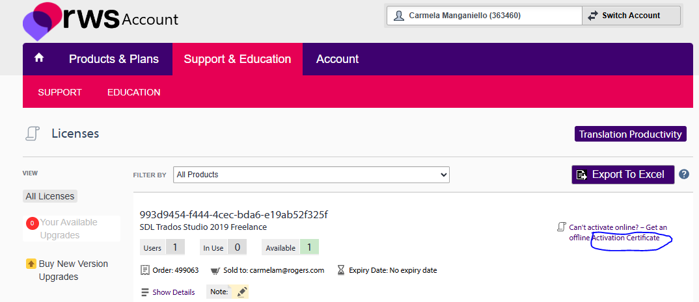Viewport: 699px width, 302px height.
Task: Open the Account tab
Action: pos(338,59)
